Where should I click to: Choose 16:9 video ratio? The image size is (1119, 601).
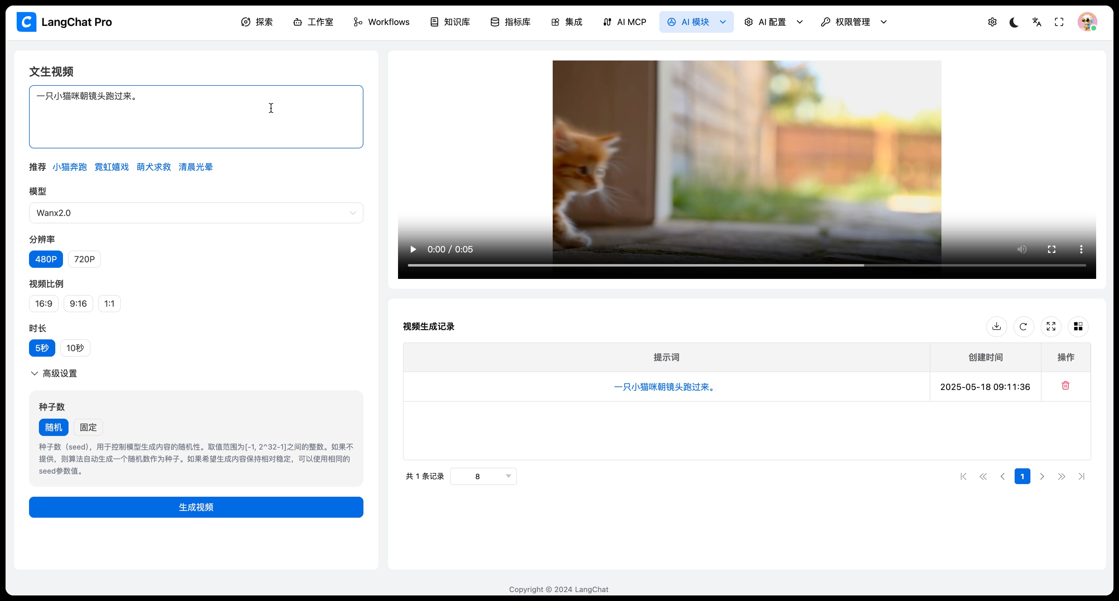click(44, 303)
